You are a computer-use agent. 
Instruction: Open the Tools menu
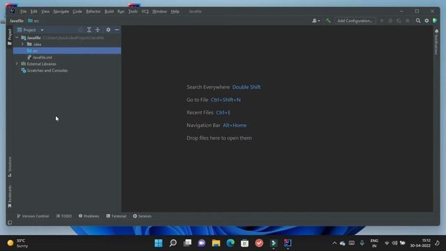click(133, 12)
